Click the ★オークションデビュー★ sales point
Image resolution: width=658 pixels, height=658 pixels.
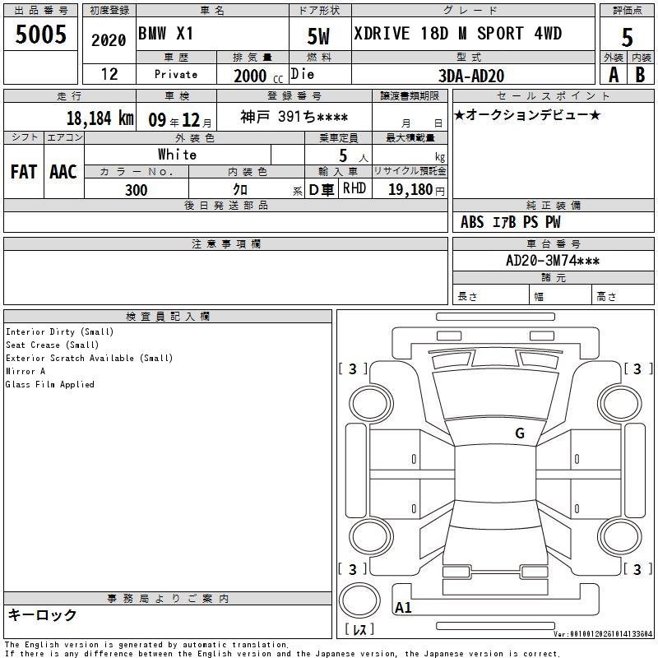527,114
